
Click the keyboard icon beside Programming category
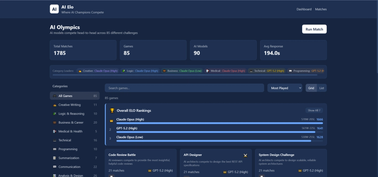tap(54, 149)
